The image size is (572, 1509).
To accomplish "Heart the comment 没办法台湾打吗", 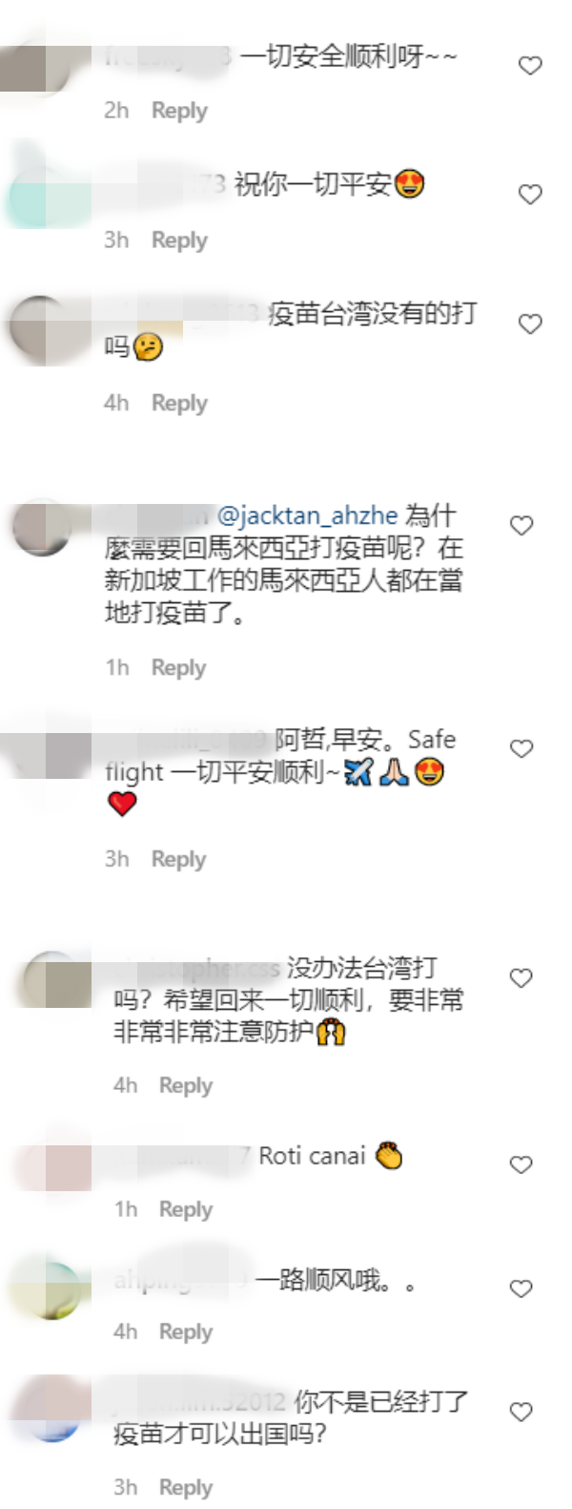I will coord(521,978).
